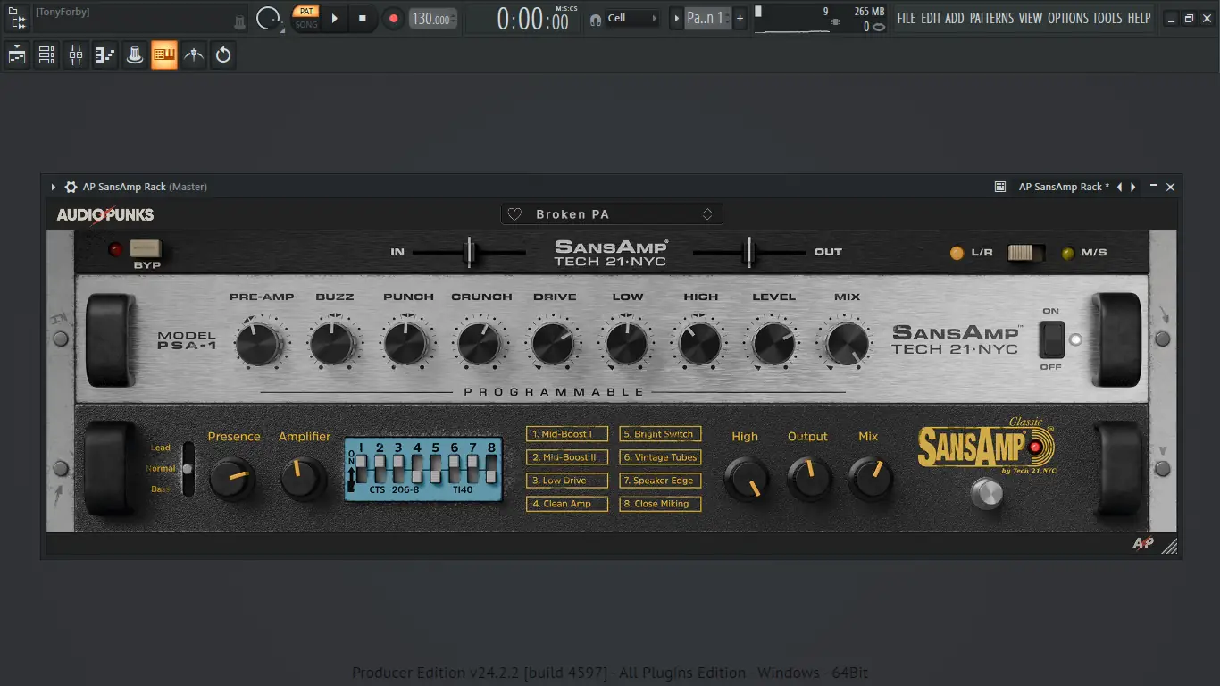This screenshot has height=686, width=1220.
Task: Click the lips-shaped voice icon near memory readout
Action: [879, 27]
